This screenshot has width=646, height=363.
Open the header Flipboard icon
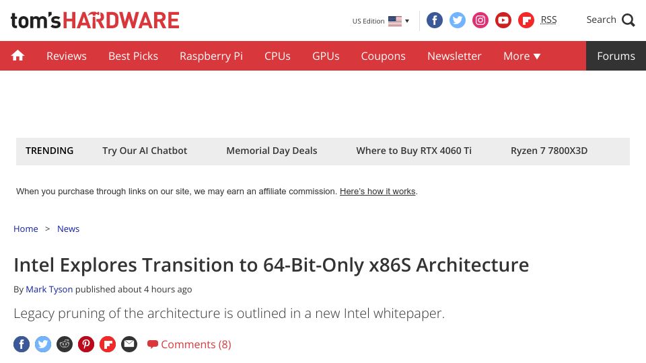(526, 20)
